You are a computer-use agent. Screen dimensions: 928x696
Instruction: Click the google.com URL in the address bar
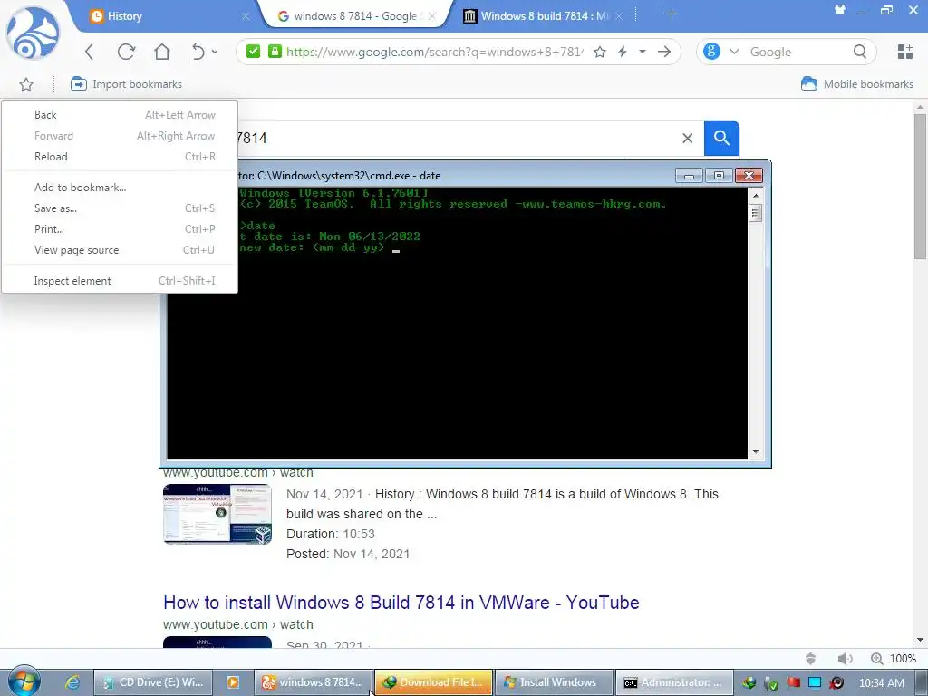pyautogui.click(x=434, y=52)
